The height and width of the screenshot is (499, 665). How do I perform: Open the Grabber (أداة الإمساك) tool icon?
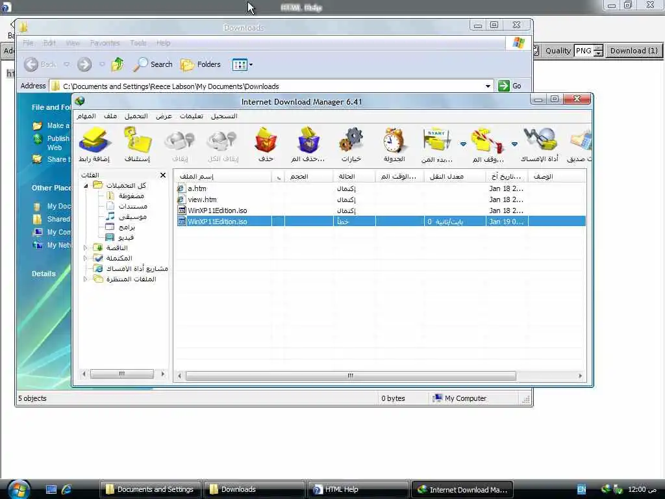point(540,145)
